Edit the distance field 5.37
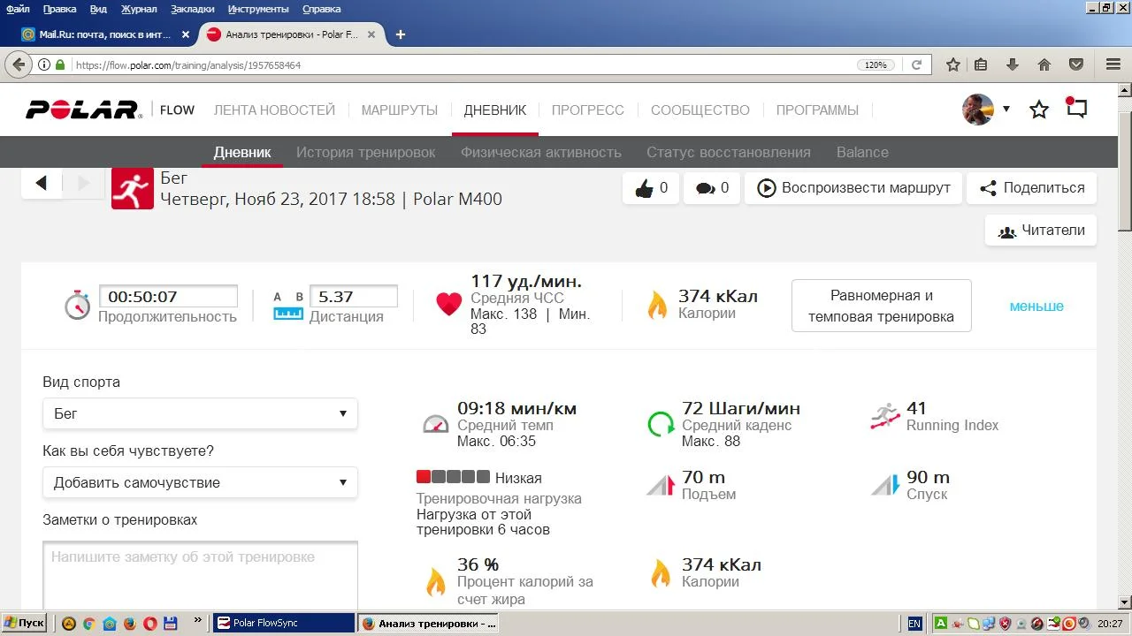Viewport: 1132px width, 636px height. tap(353, 297)
